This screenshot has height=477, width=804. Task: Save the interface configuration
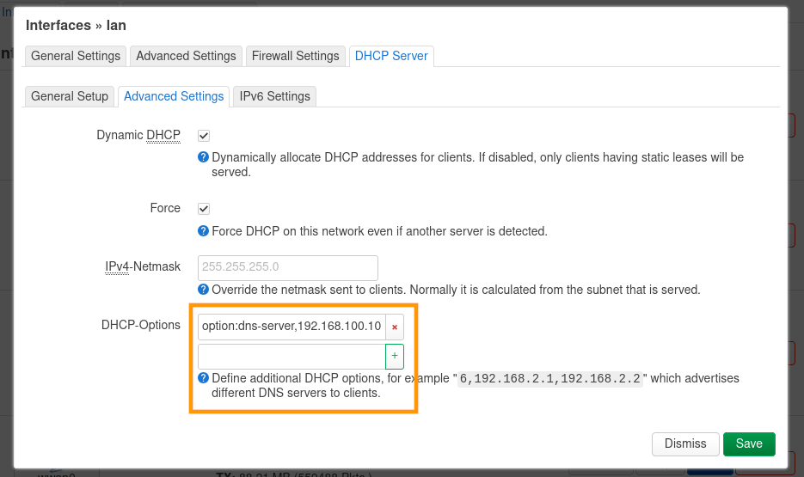pyautogui.click(x=748, y=443)
